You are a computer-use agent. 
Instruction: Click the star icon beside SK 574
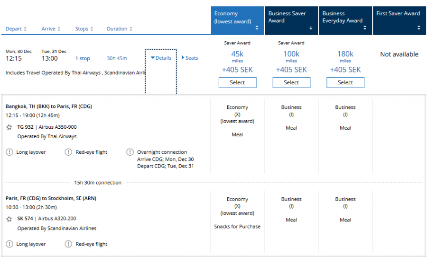[9, 219]
